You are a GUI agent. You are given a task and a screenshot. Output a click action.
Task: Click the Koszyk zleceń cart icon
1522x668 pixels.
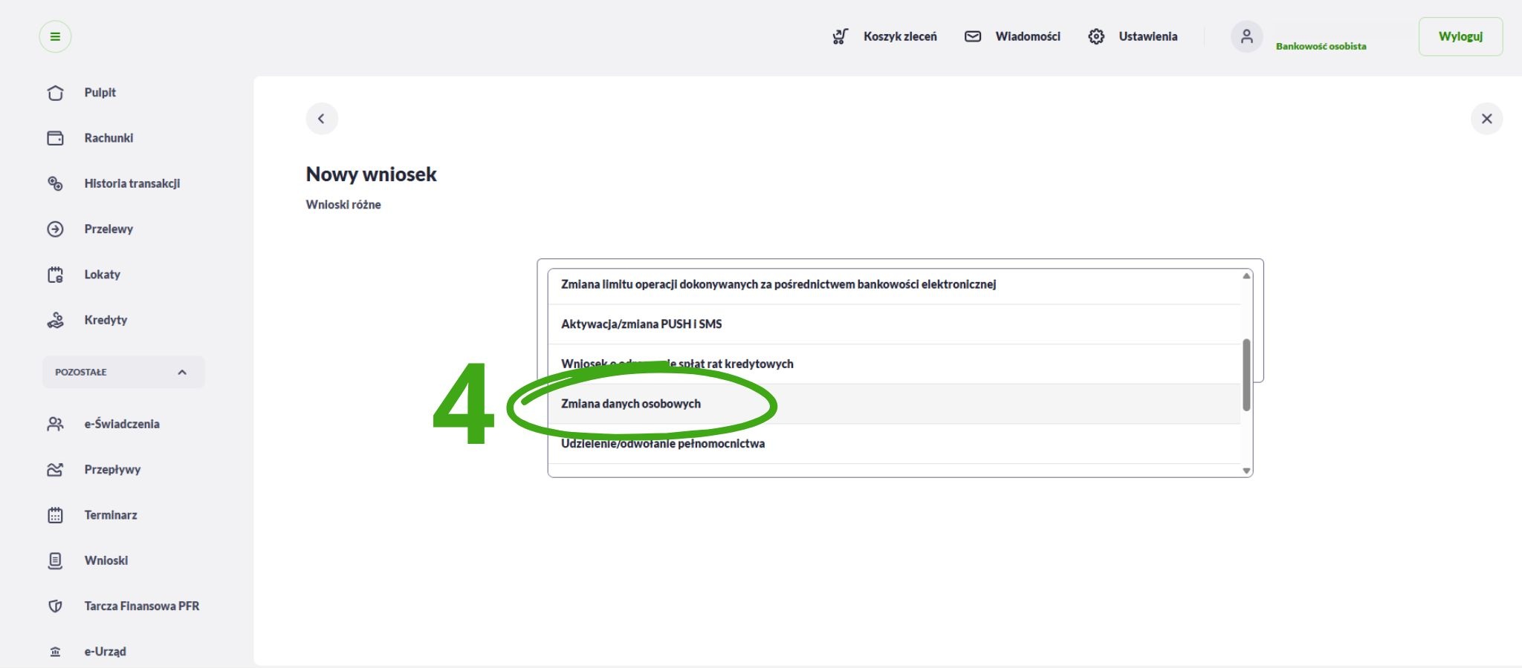tap(841, 36)
